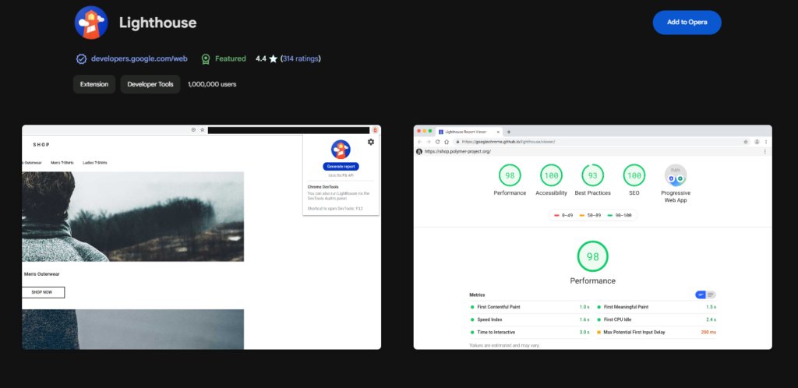Click the reload icon in the report browser
This screenshot has height=388, width=798.
[437, 142]
